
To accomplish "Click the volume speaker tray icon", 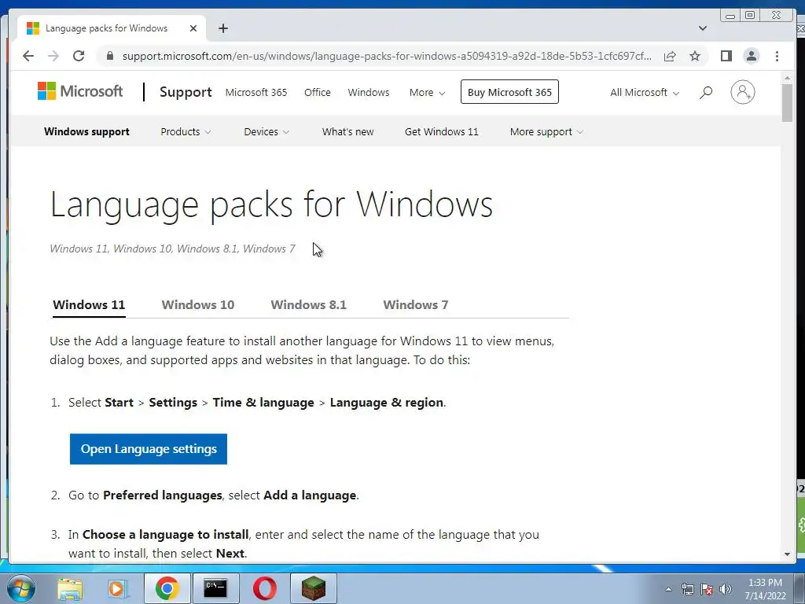I will pos(726,589).
